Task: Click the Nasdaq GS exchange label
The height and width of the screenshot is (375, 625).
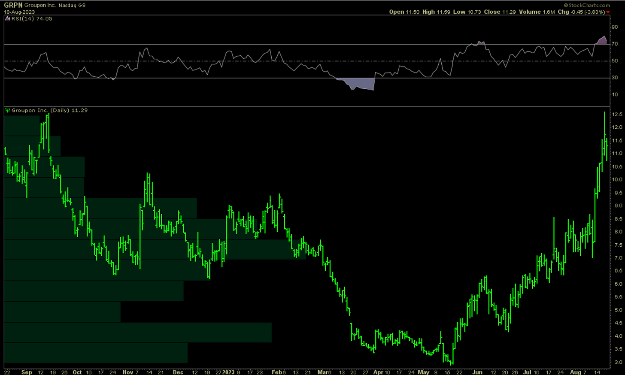Action: click(x=72, y=6)
